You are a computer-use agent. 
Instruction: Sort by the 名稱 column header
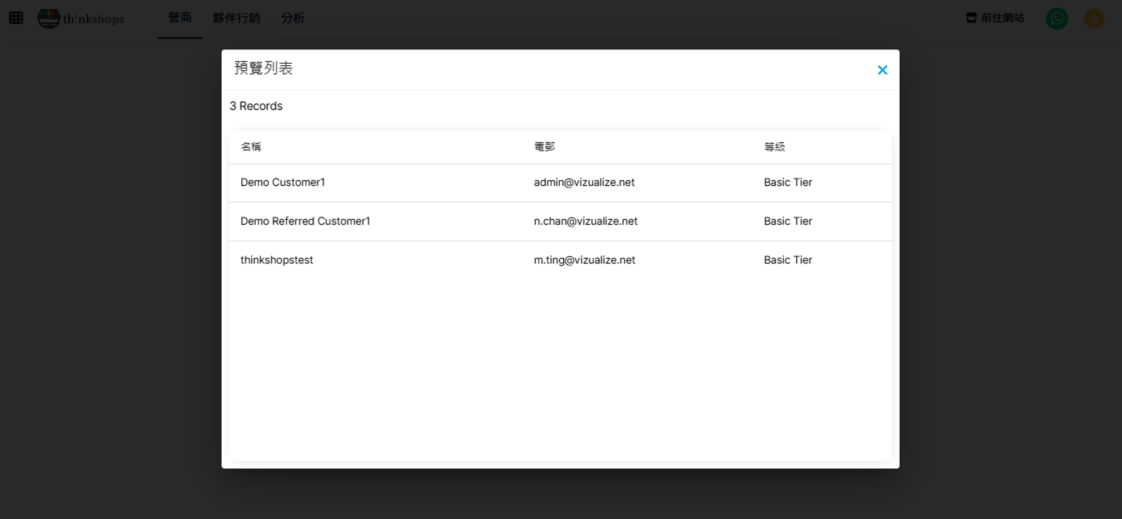point(251,147)
